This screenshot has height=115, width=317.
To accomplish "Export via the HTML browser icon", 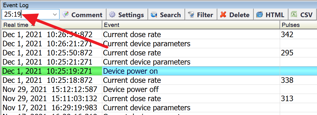I will click(x=259, y=14).
